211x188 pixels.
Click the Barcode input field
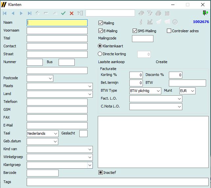(x=42, y=173)
